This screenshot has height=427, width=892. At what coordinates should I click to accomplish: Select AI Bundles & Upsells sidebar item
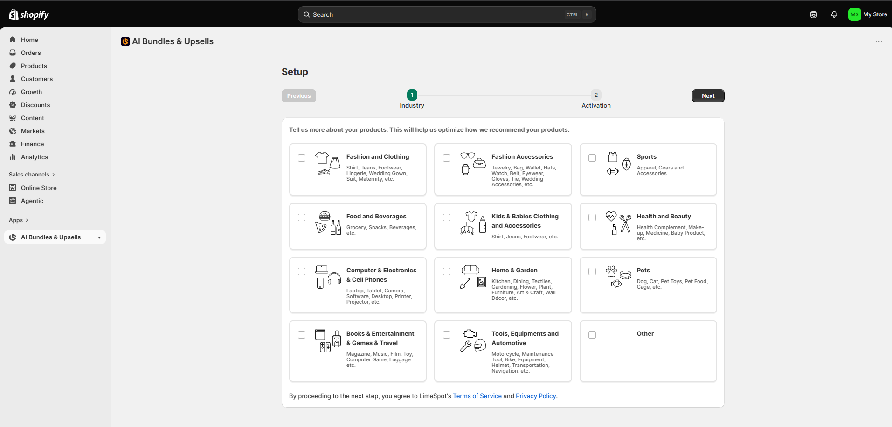(55, 237)
